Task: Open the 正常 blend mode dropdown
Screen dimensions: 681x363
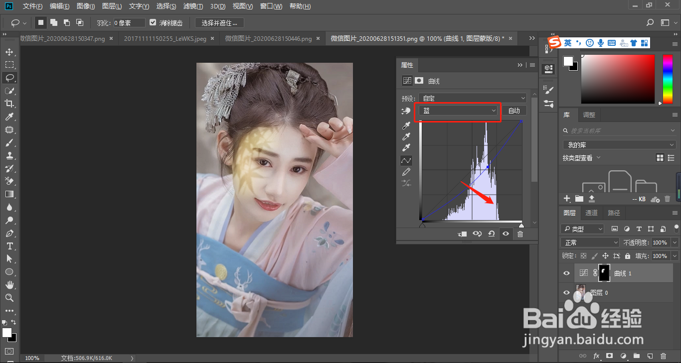Action: [590, 242]
